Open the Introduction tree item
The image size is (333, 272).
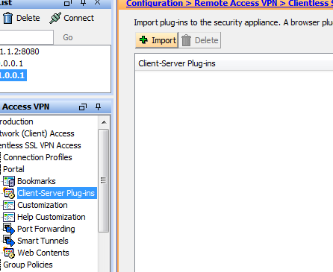(x=16, y=121)
